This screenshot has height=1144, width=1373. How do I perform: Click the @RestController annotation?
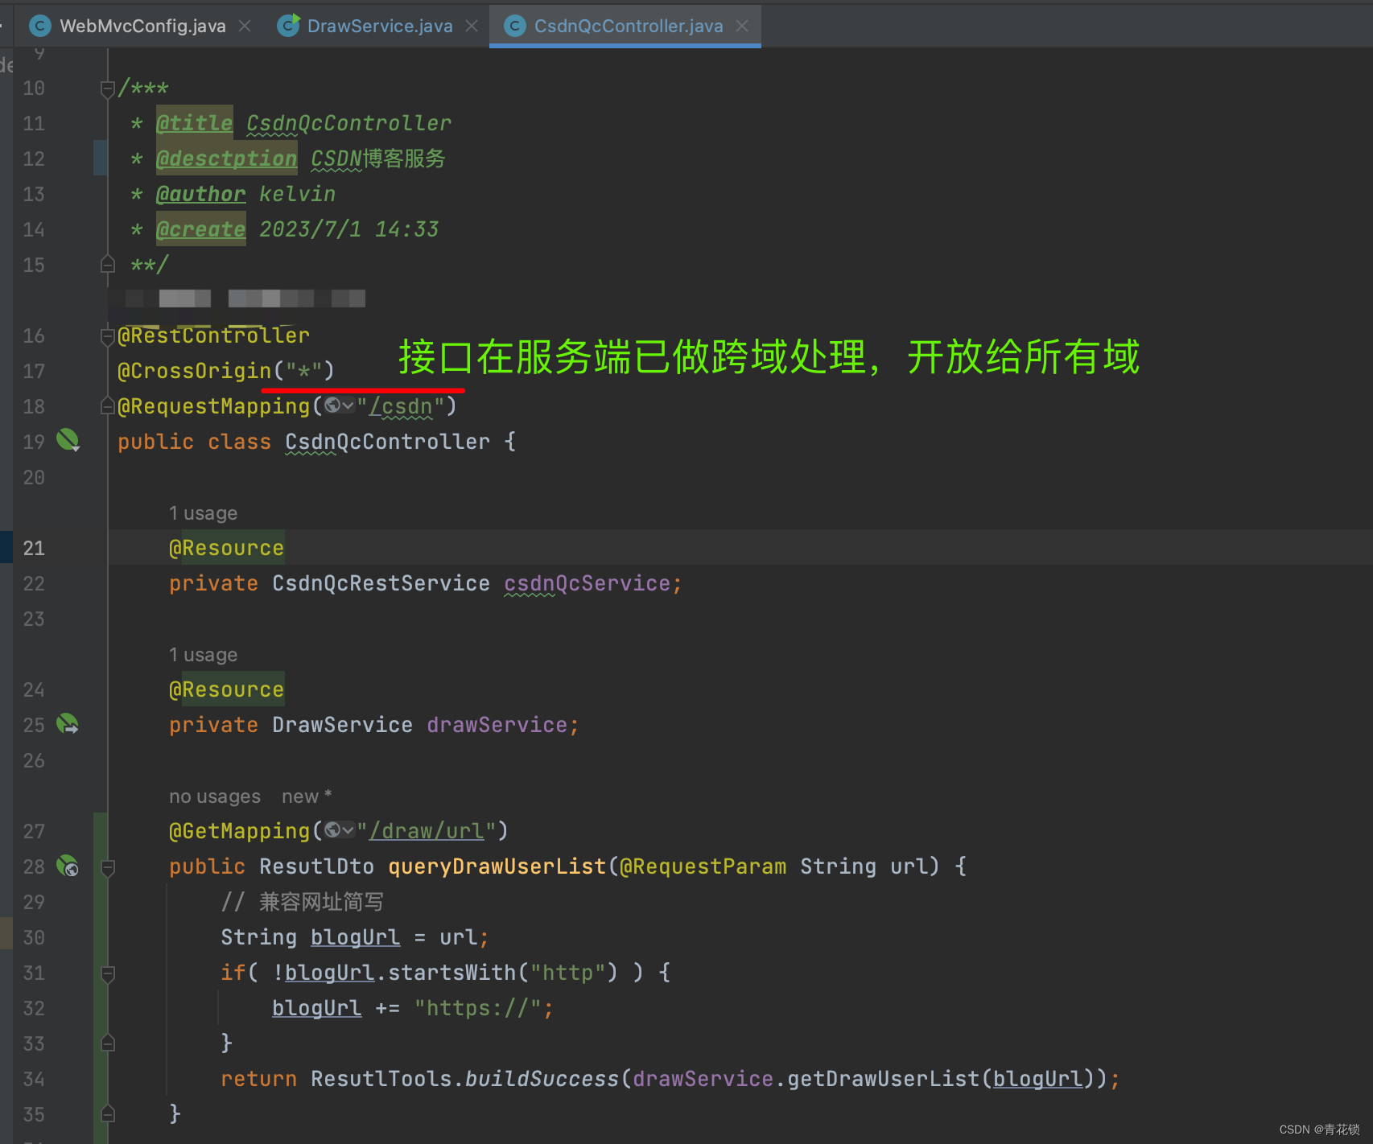pyautogui.click(x=213, y=335)
